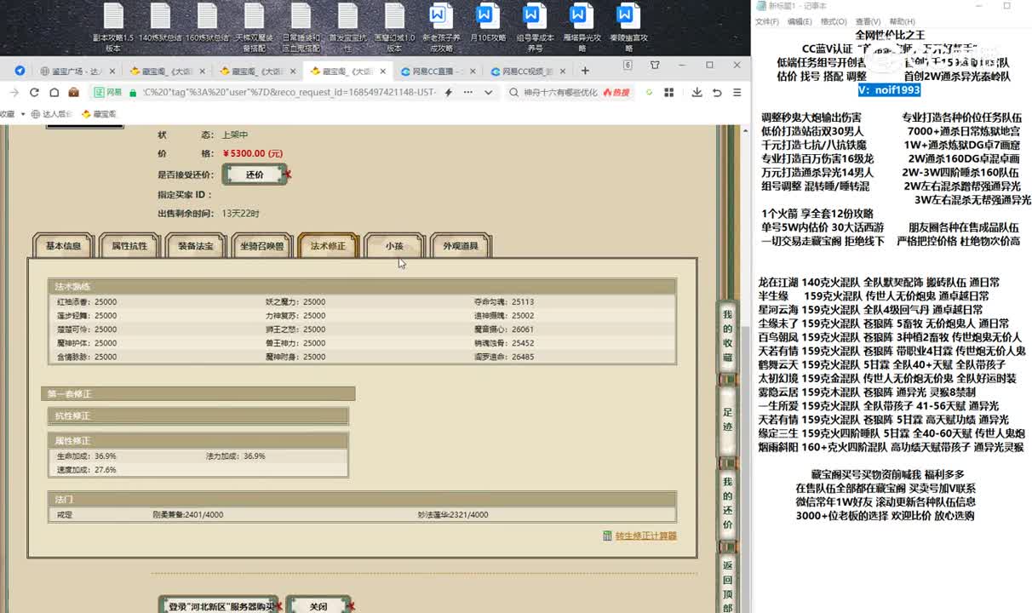The image size is (1032, 613).
Task: Open 转生修正计算器 link
Action: click(645, 536)
